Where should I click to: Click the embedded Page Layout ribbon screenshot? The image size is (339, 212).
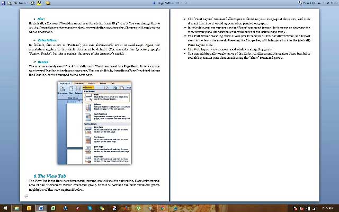point(94,122)
